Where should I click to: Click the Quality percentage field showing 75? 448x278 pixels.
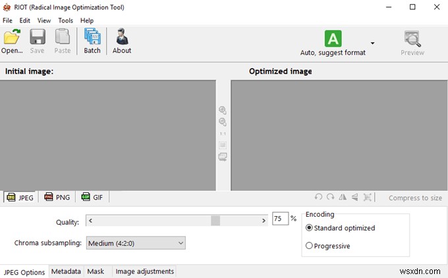click(280, 219)
